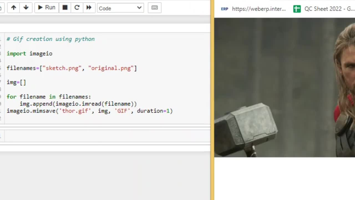Click the 'GIF' string argument
Image resolution: width=355 pixels, height=200 pixels.
click(122, 111)
